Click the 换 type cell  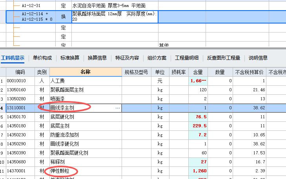click(63, 16)
